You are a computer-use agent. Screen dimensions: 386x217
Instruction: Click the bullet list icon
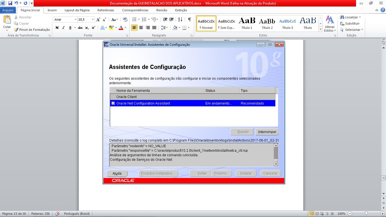point(135,19)
